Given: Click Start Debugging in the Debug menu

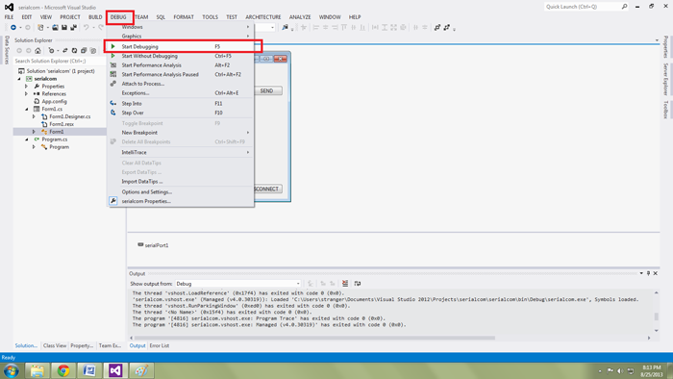Looking at the screenshot, I should (181, 46).
